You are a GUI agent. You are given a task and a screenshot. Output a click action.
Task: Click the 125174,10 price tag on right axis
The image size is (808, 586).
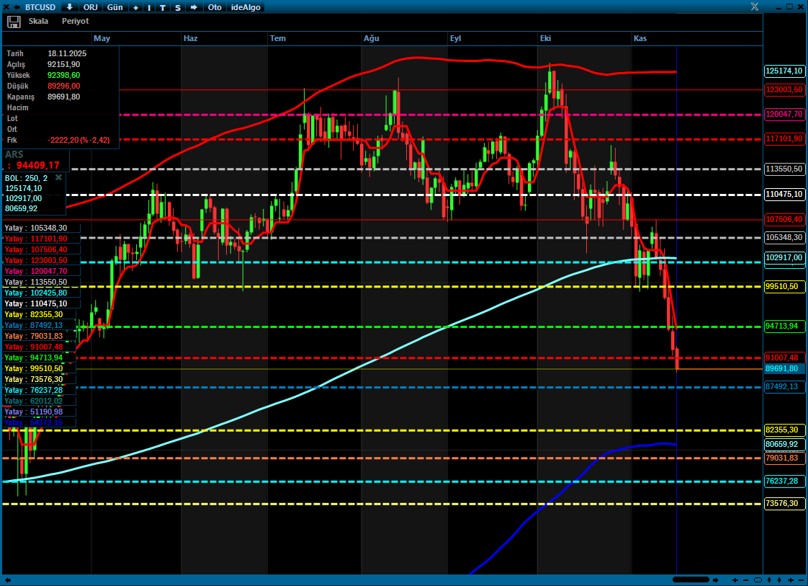click(x=784, y=71)
